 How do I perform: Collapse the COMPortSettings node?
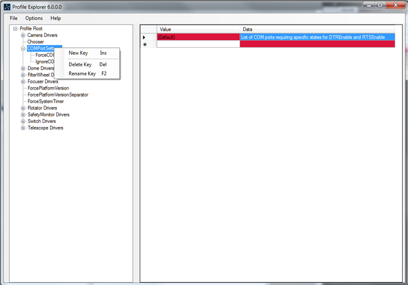tap(23, 49)
